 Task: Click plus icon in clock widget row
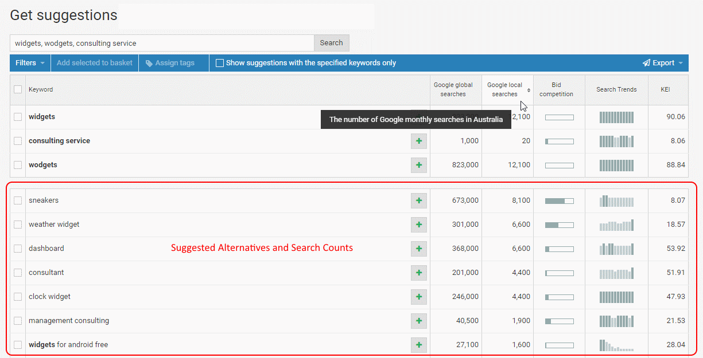click(418, 297)
